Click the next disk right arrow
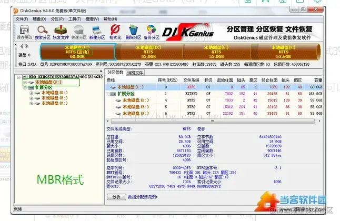This screenshot has height=221, width=340. coord(27,46)
